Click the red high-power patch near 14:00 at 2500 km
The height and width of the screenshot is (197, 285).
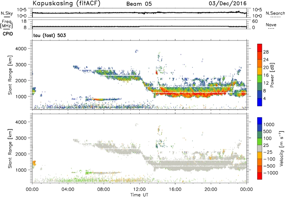point(157,73)
